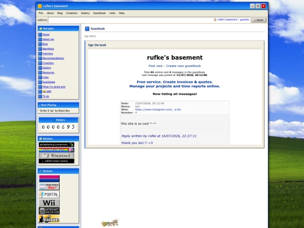Open the Gallery menu
This screenshot has height=228, width=304.
point(85,13)
